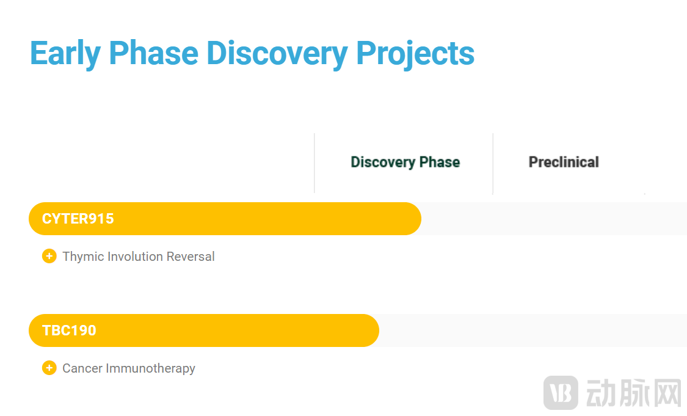Click the word "Early" in the page heading
This screenshot has width=687, height=416.
[x=65, y=53]
